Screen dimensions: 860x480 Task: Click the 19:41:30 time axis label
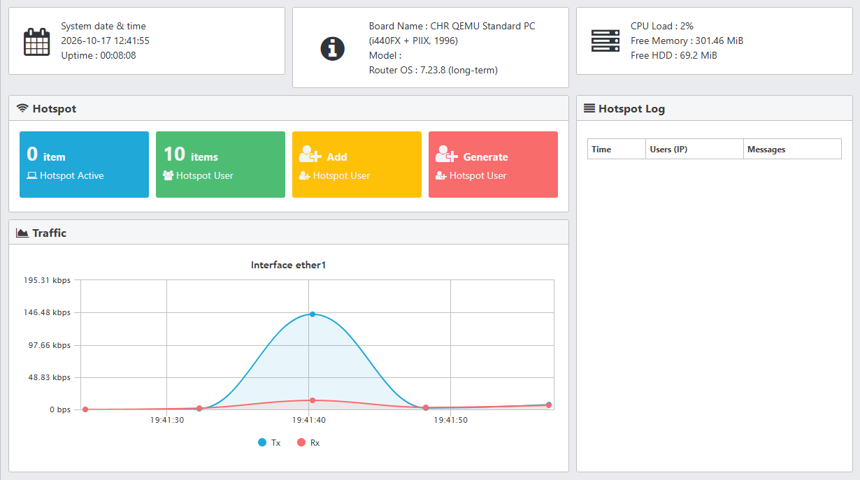tap(167, 420)
